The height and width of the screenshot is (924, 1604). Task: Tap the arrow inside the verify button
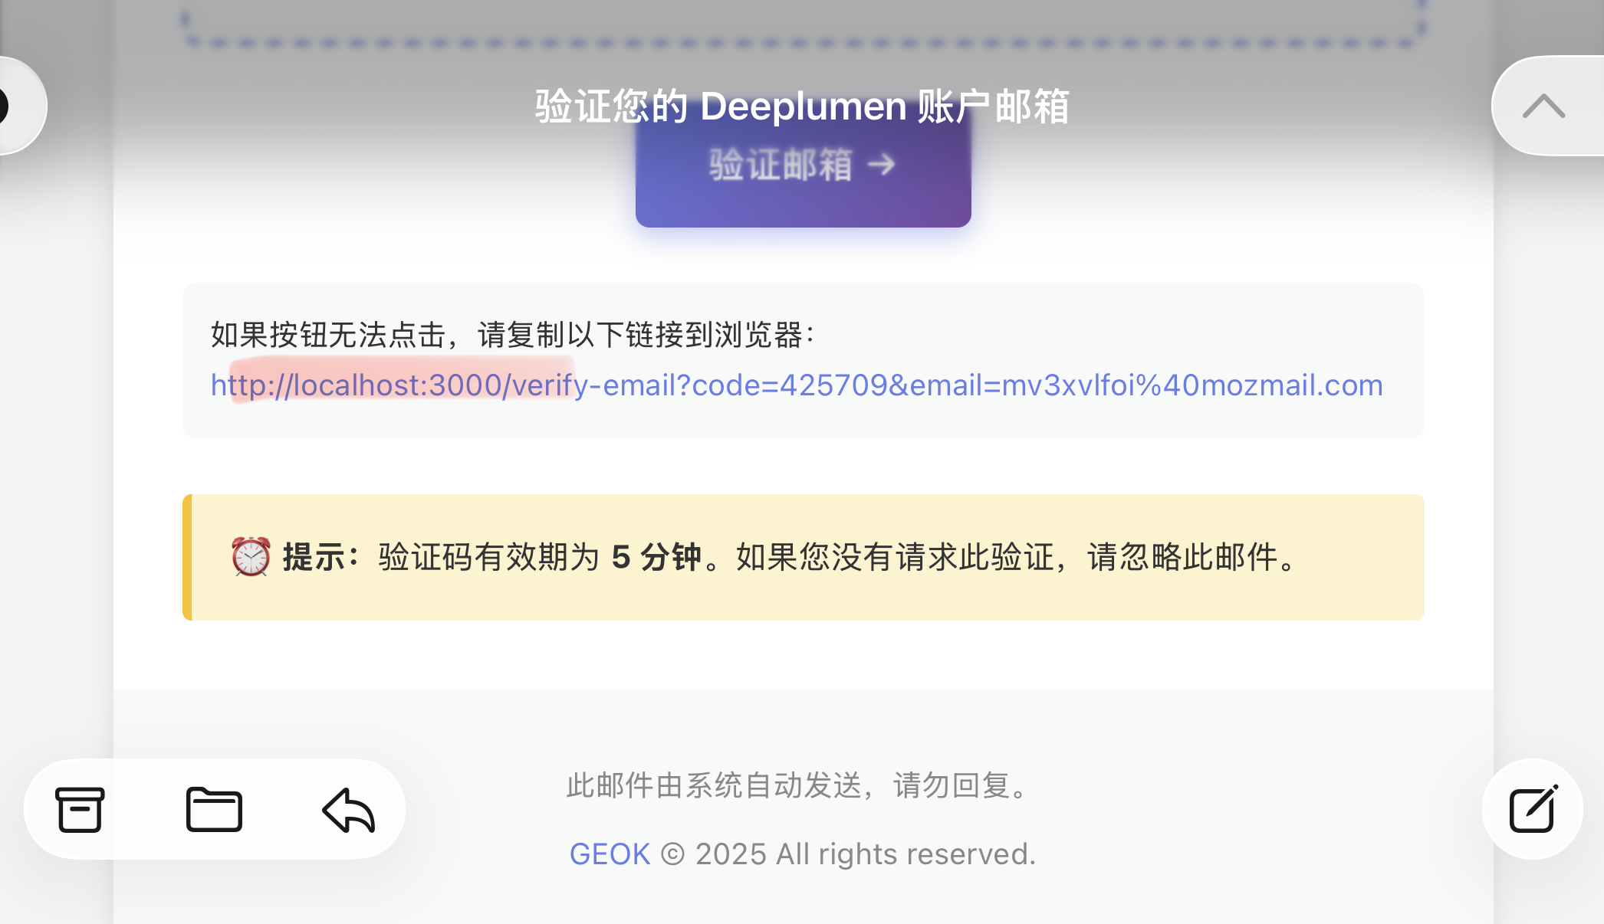(x=882, y=164)
